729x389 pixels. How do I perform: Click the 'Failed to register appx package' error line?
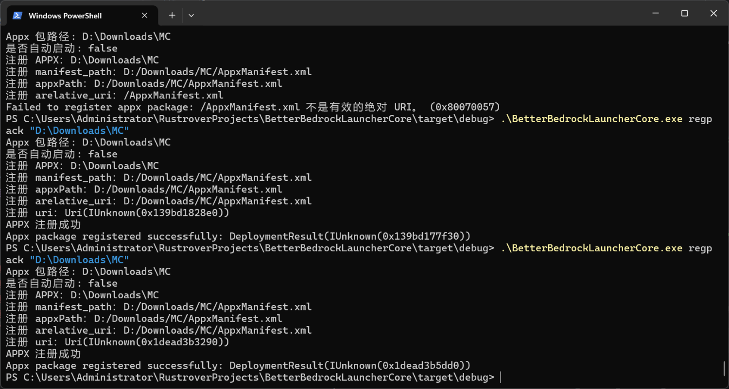tap(253, 107)
